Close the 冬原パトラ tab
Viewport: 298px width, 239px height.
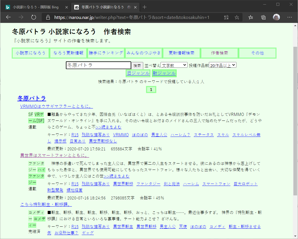click(135, 7)
